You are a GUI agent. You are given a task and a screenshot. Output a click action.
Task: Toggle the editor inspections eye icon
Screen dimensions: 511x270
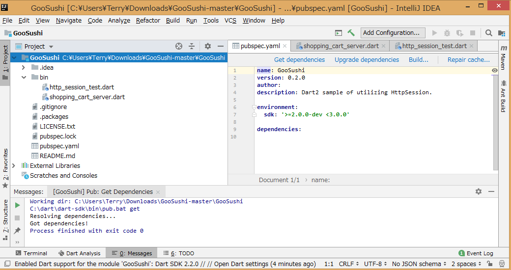(494, 70)
